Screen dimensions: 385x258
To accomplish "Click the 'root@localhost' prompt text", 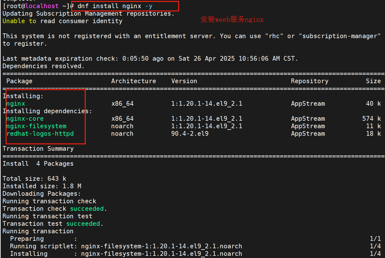I will tap(32, 6).
